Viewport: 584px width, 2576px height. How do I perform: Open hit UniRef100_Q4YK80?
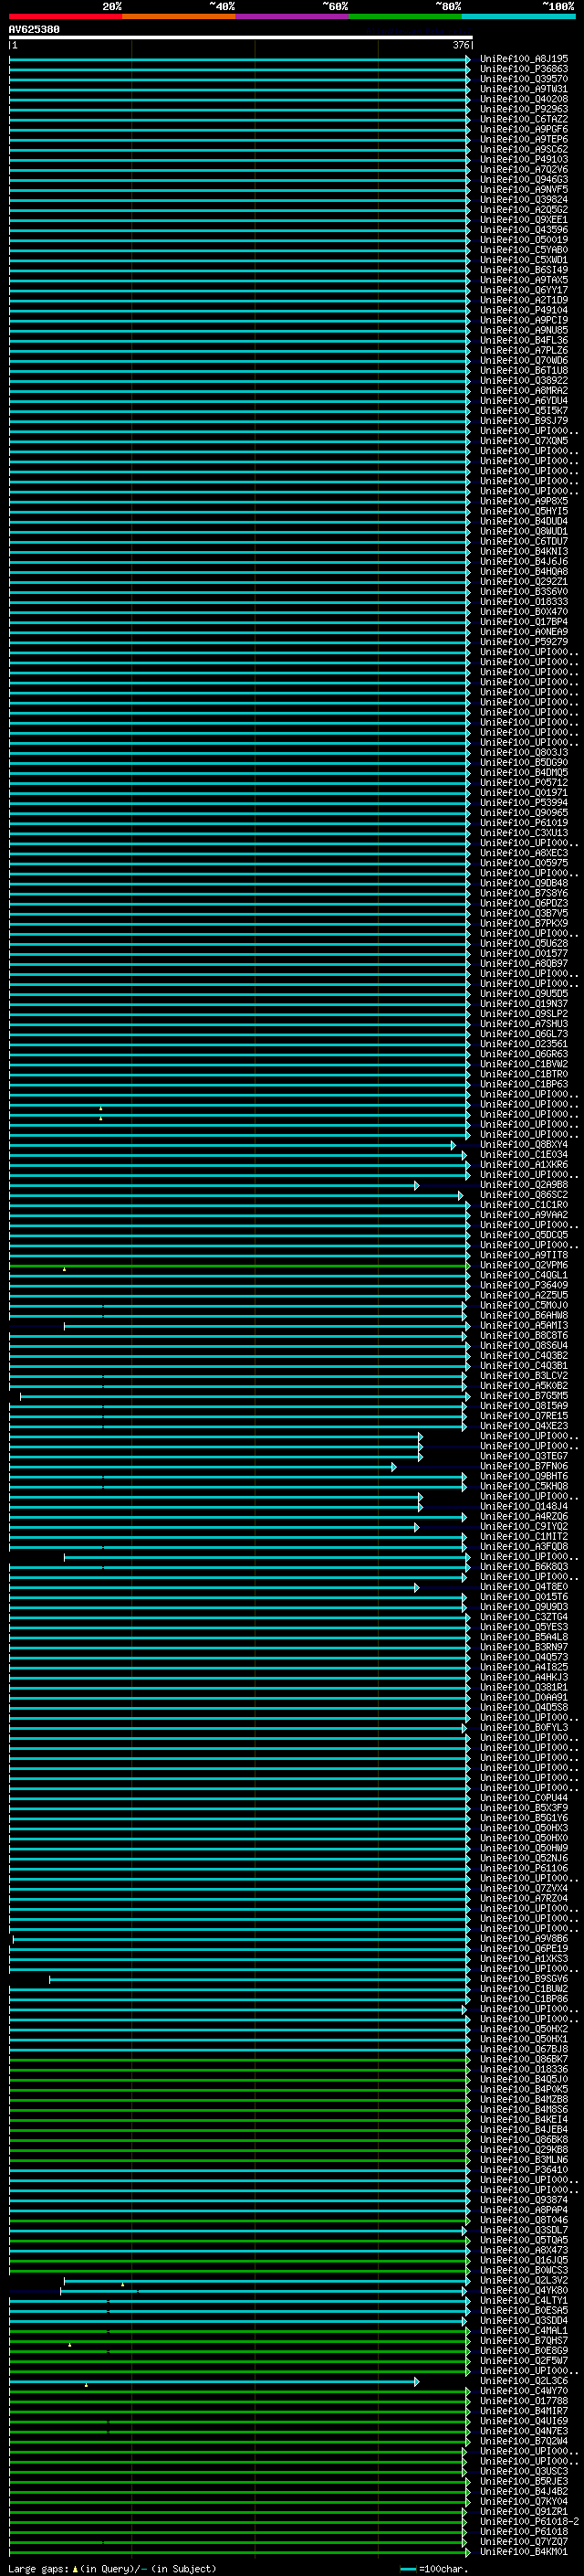point(524,2291)
